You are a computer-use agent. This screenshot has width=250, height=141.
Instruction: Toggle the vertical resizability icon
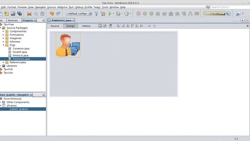click(x=154, y=26)
